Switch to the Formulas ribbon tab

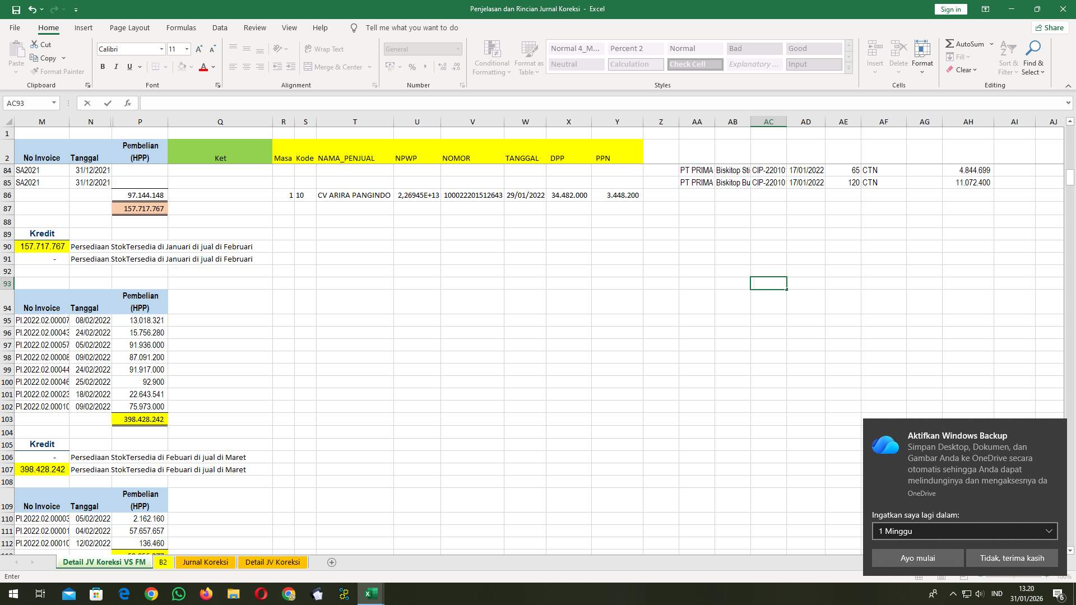180,27
